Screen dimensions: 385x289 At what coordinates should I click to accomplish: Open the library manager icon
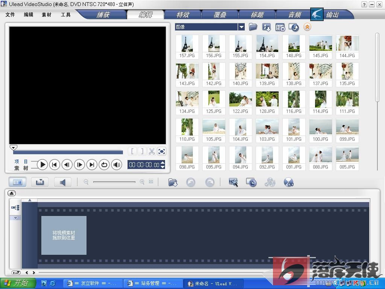click(280, 27)
